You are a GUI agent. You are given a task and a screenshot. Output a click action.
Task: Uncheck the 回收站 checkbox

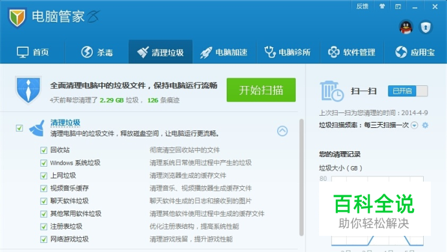(x=44, y=150)
